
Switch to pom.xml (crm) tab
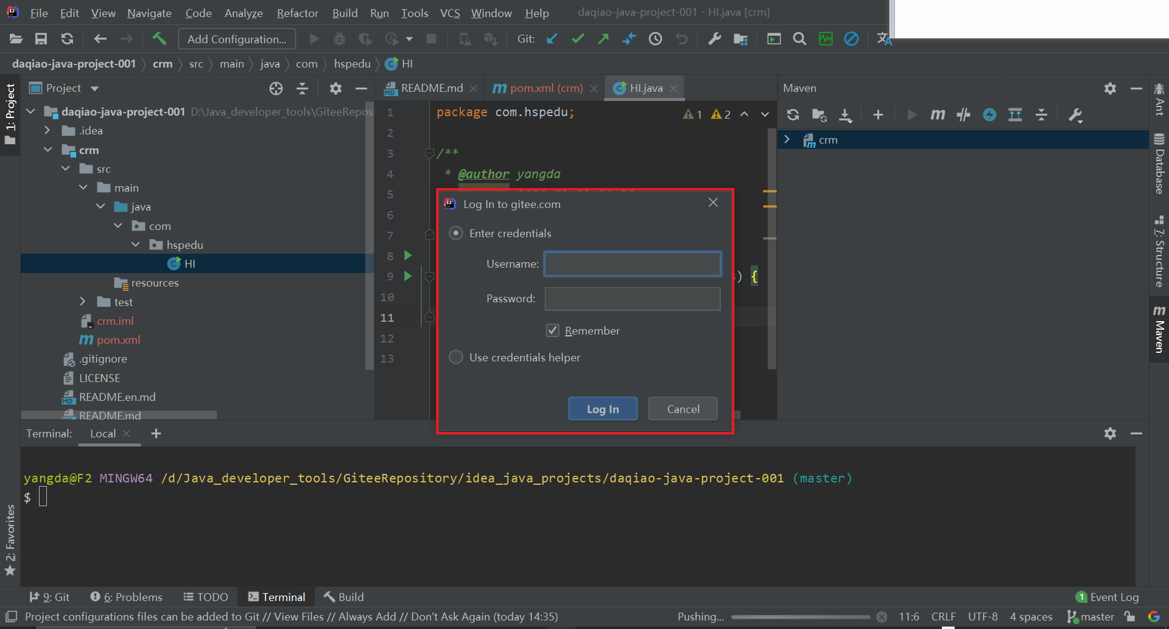pos(546,88)
